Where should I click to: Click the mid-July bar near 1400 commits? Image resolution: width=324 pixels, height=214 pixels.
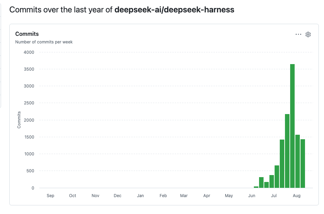click(x=282, y=164)
